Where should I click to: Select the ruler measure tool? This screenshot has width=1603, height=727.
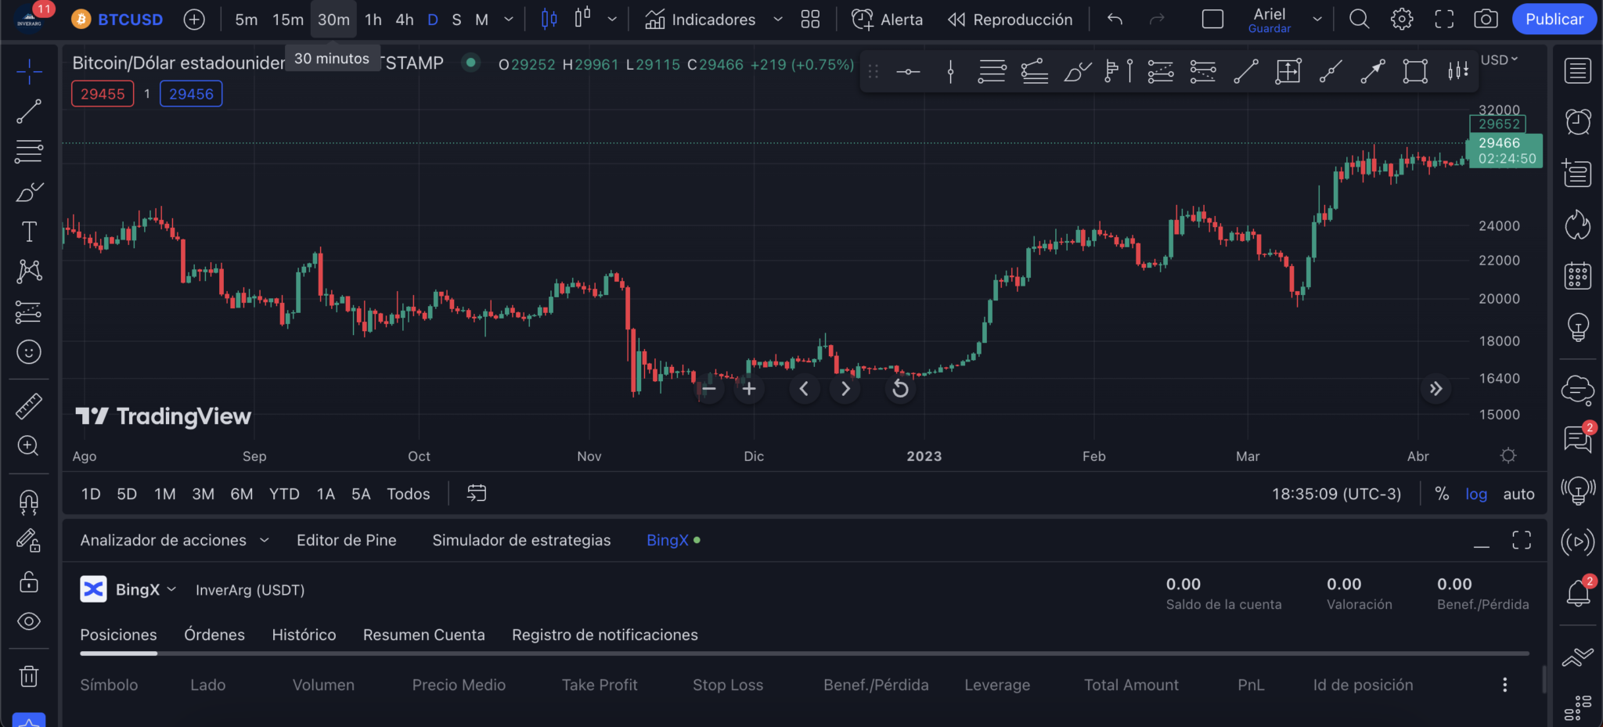coord(29,406)
